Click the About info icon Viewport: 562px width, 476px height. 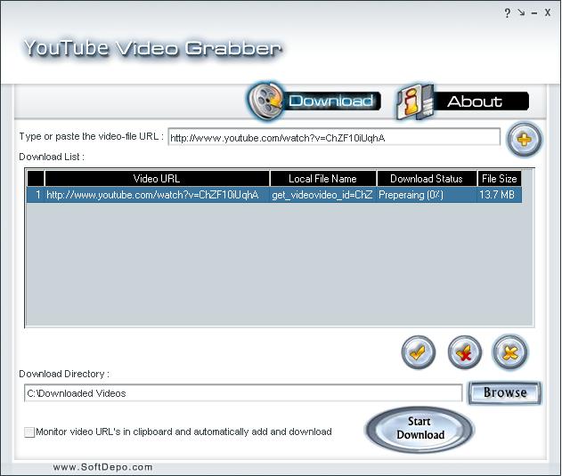pyautogui.click(x=415, y=101)
